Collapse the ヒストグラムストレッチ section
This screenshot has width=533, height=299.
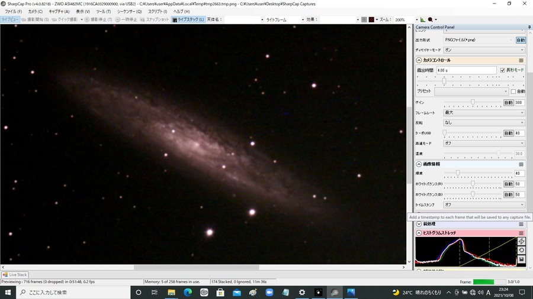pyautogui.click(x=419, y=233)
